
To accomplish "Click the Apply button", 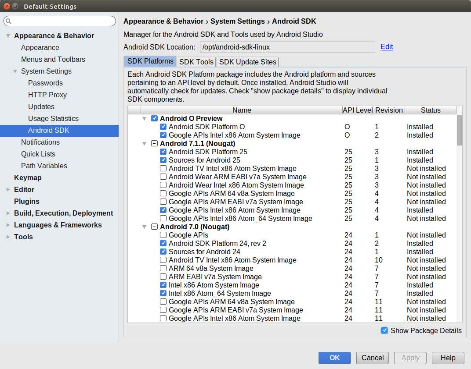I will (x=410, y=358).
